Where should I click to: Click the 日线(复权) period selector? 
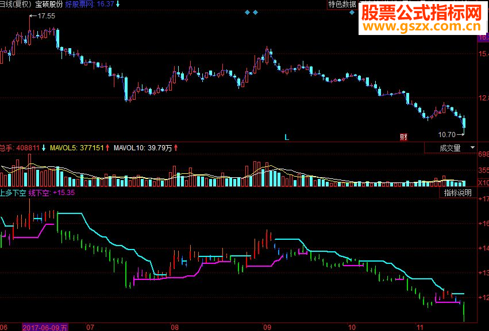tap(16, 4)
